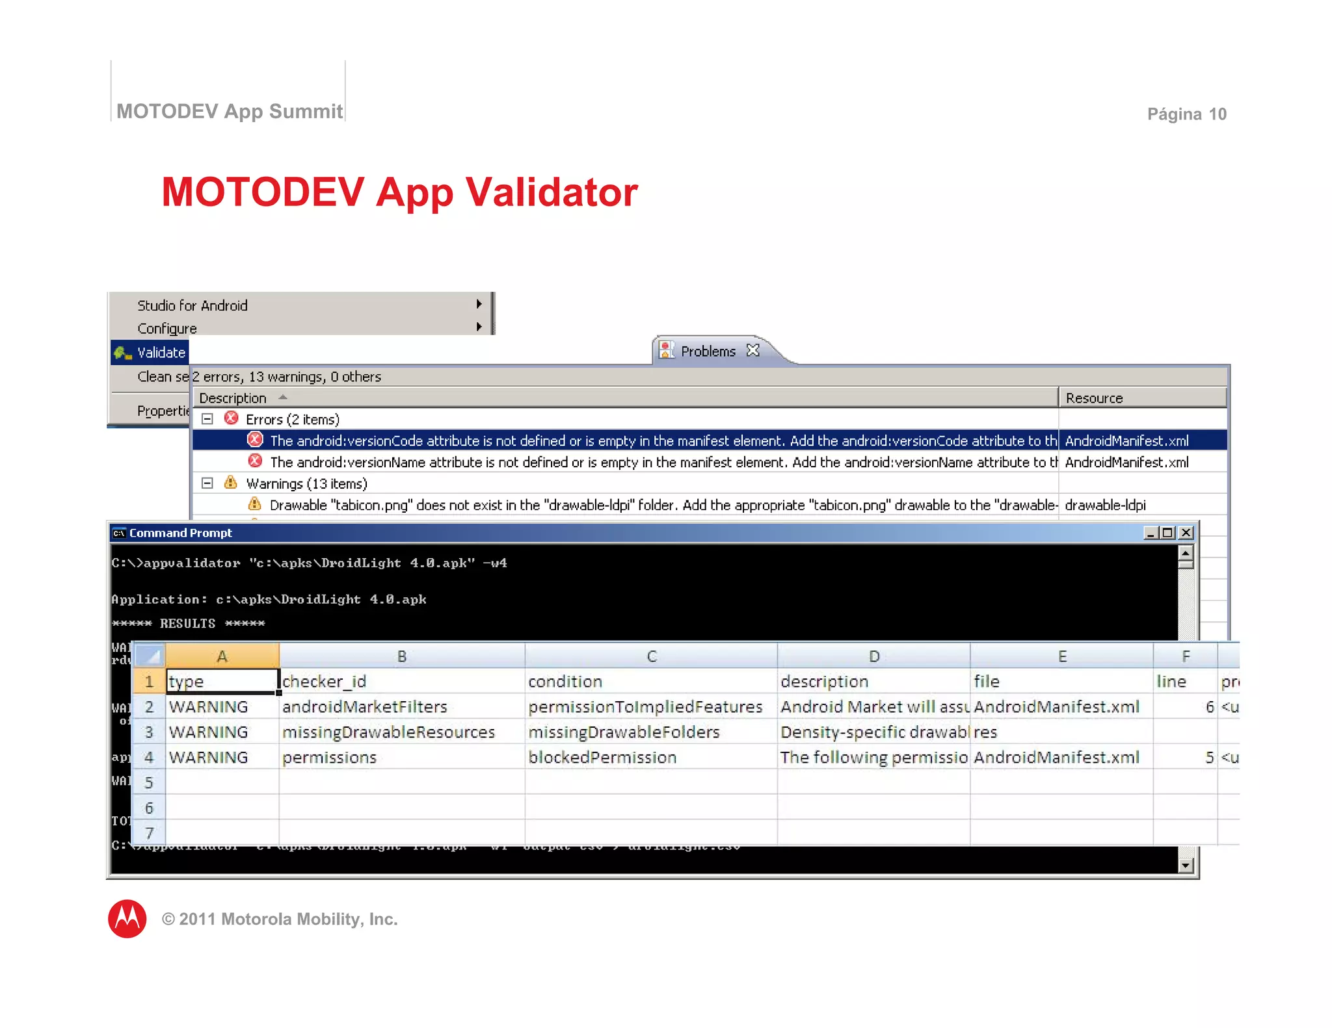Click the tabicon.png warning icon
Screen dimensions: 1332x1028
click(255, 504)
